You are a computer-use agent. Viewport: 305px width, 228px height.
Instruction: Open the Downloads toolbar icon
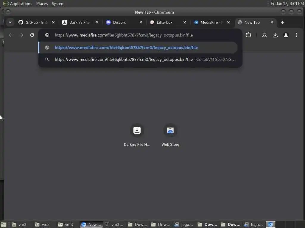[x=275, y=35]
